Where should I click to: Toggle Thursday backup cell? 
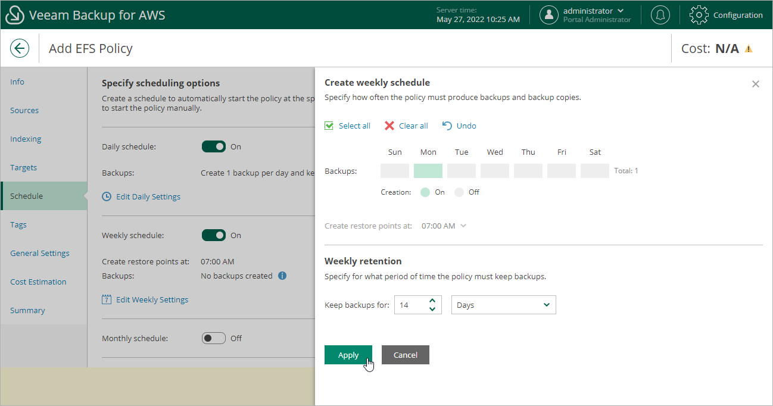[528, 171]
